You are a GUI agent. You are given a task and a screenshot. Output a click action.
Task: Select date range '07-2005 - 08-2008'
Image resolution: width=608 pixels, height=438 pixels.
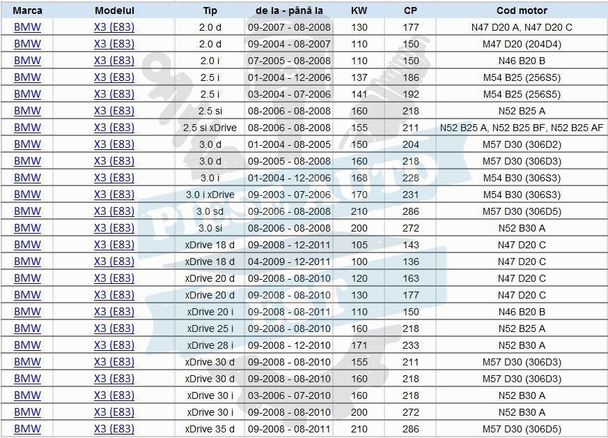click(289, 61)
